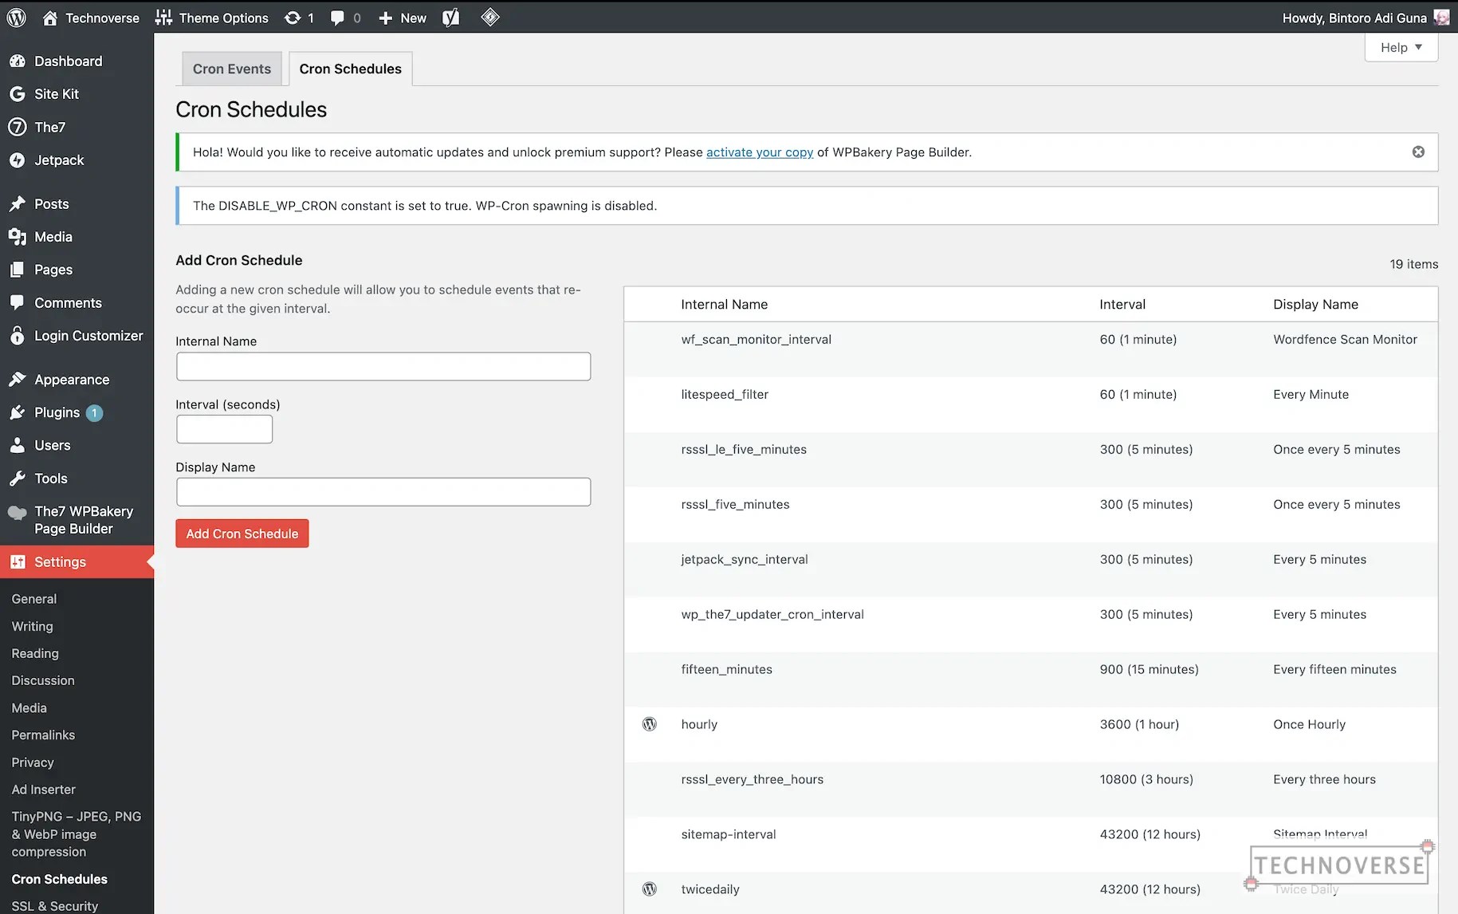Click the Add Cron Schedule button
Screen dimensions: 1458x914
click(x=242, y=534)
